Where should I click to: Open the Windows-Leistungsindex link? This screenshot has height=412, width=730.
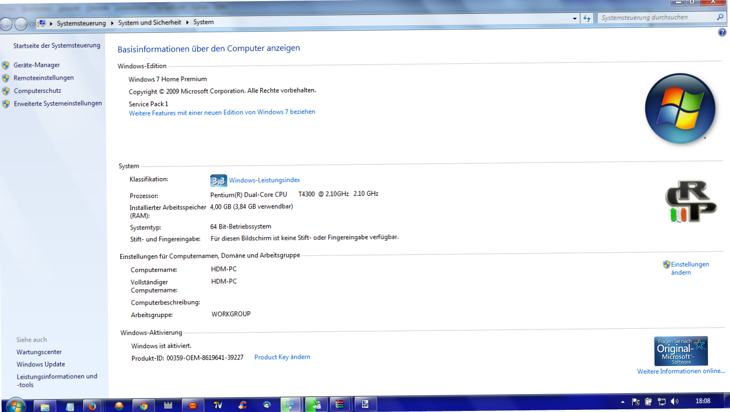point(265,180)
